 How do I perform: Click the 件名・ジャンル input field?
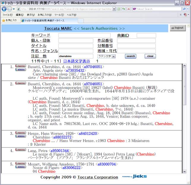coord(76,51)
